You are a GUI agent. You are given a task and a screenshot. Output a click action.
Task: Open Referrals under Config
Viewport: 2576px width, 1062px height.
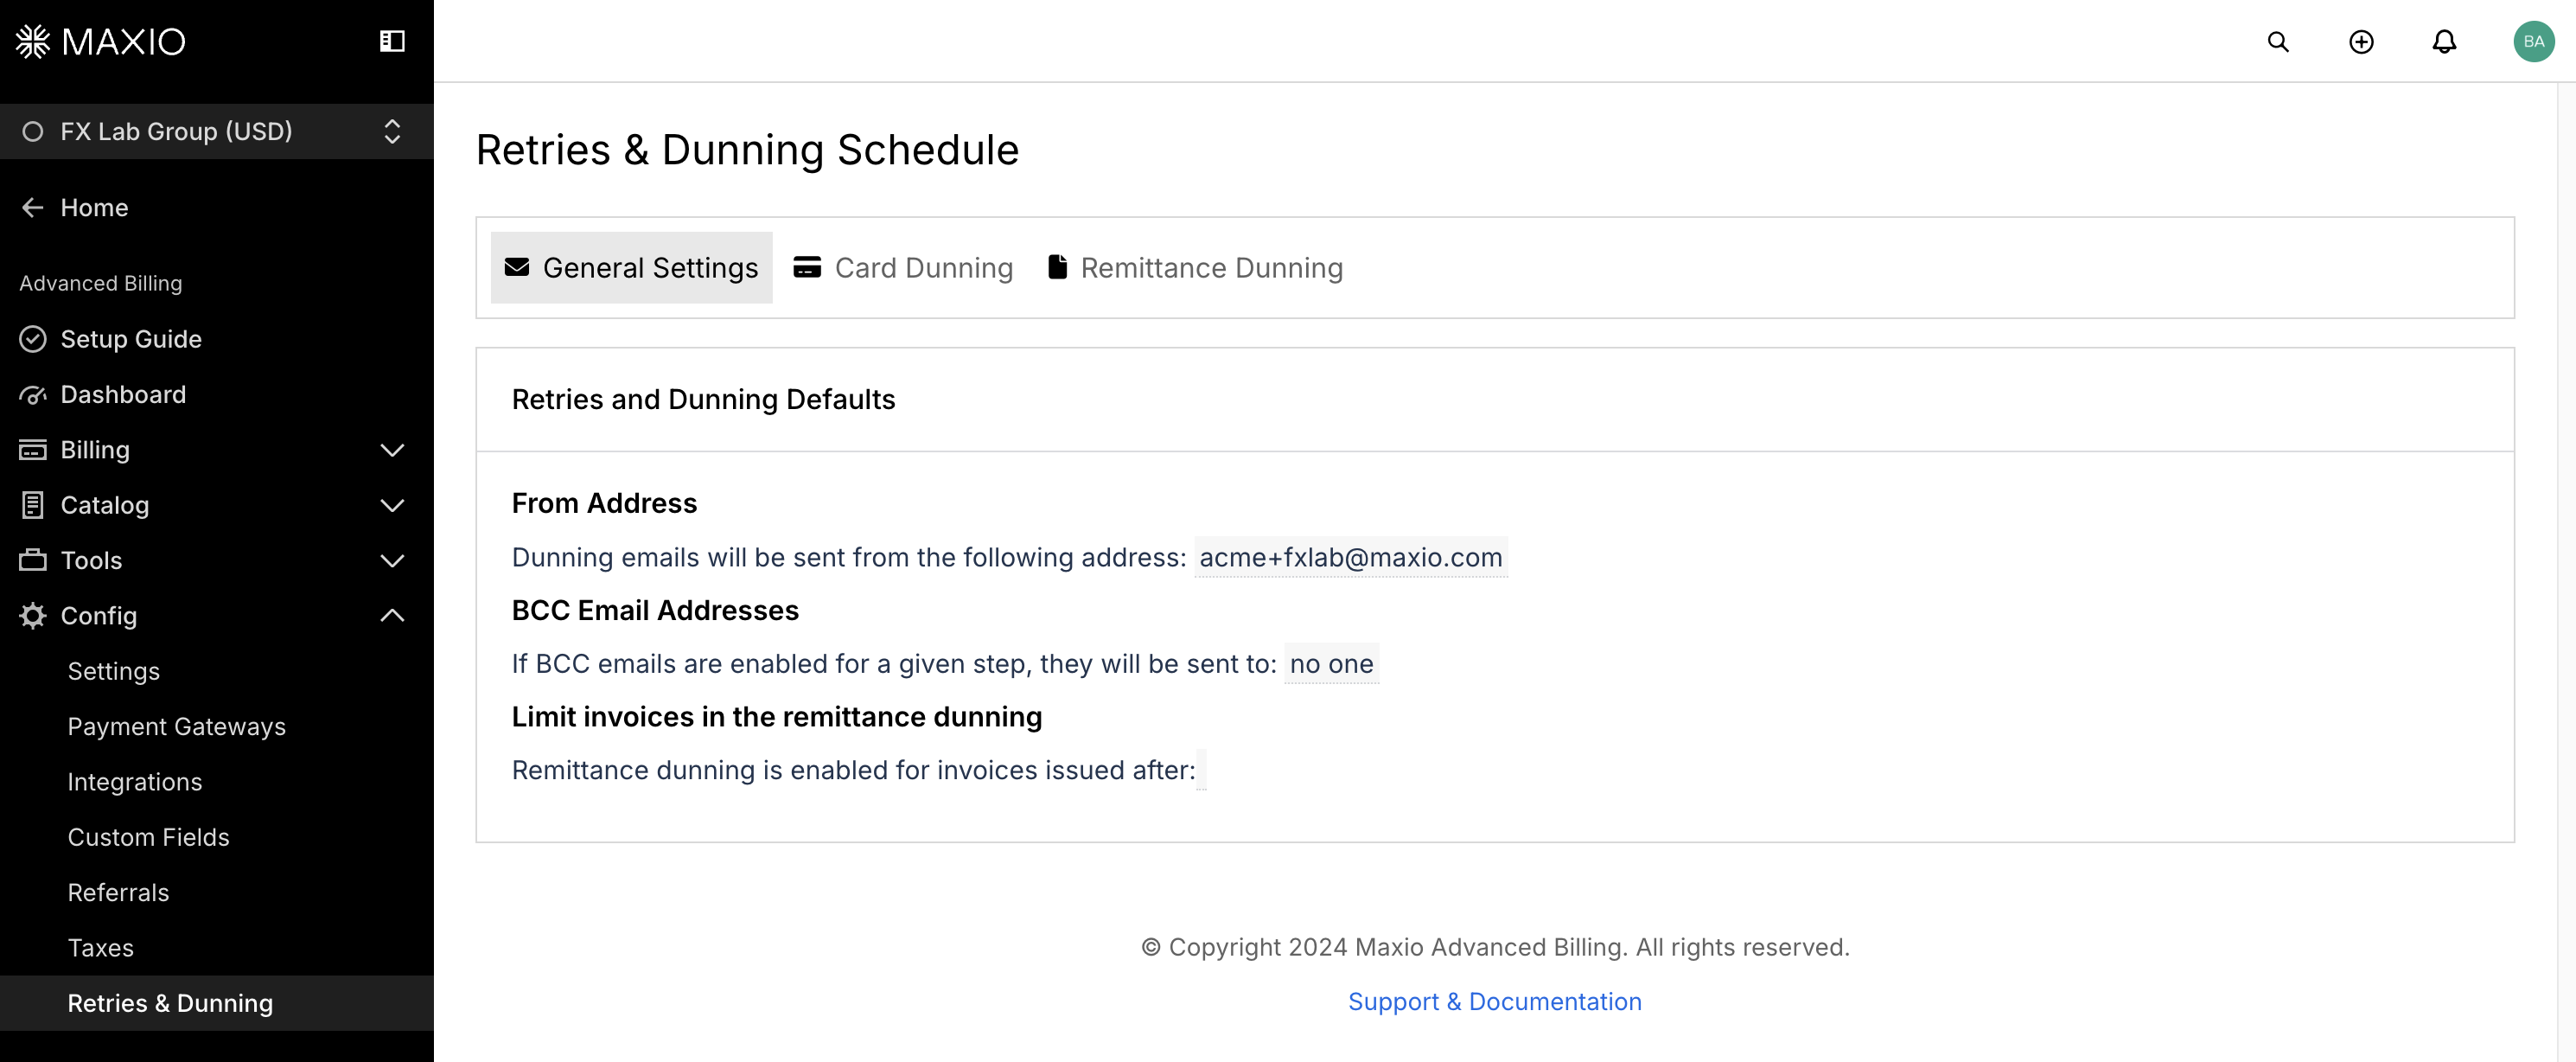click(118, 892)
